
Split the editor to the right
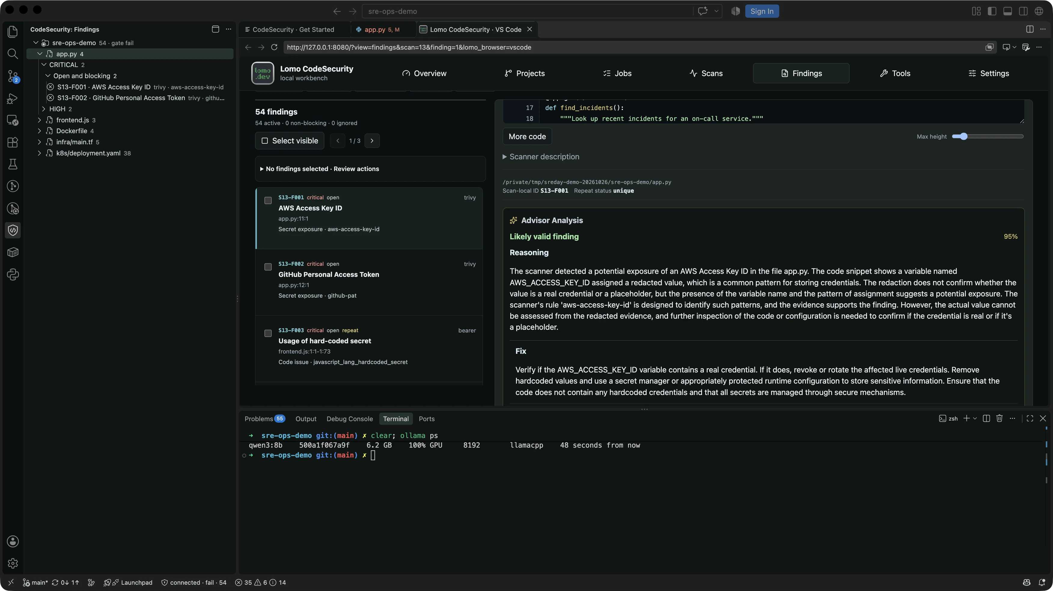[x=1030, y=29]
